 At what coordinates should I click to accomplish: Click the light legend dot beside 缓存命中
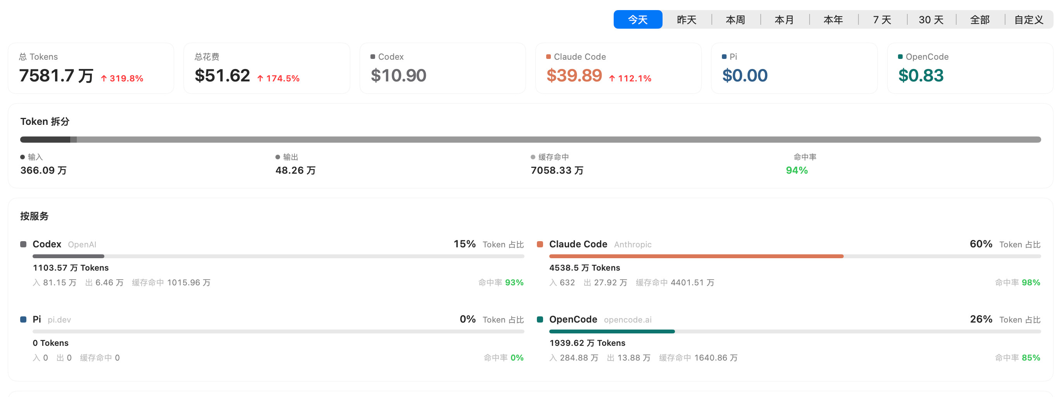click(x=533, y=157)
